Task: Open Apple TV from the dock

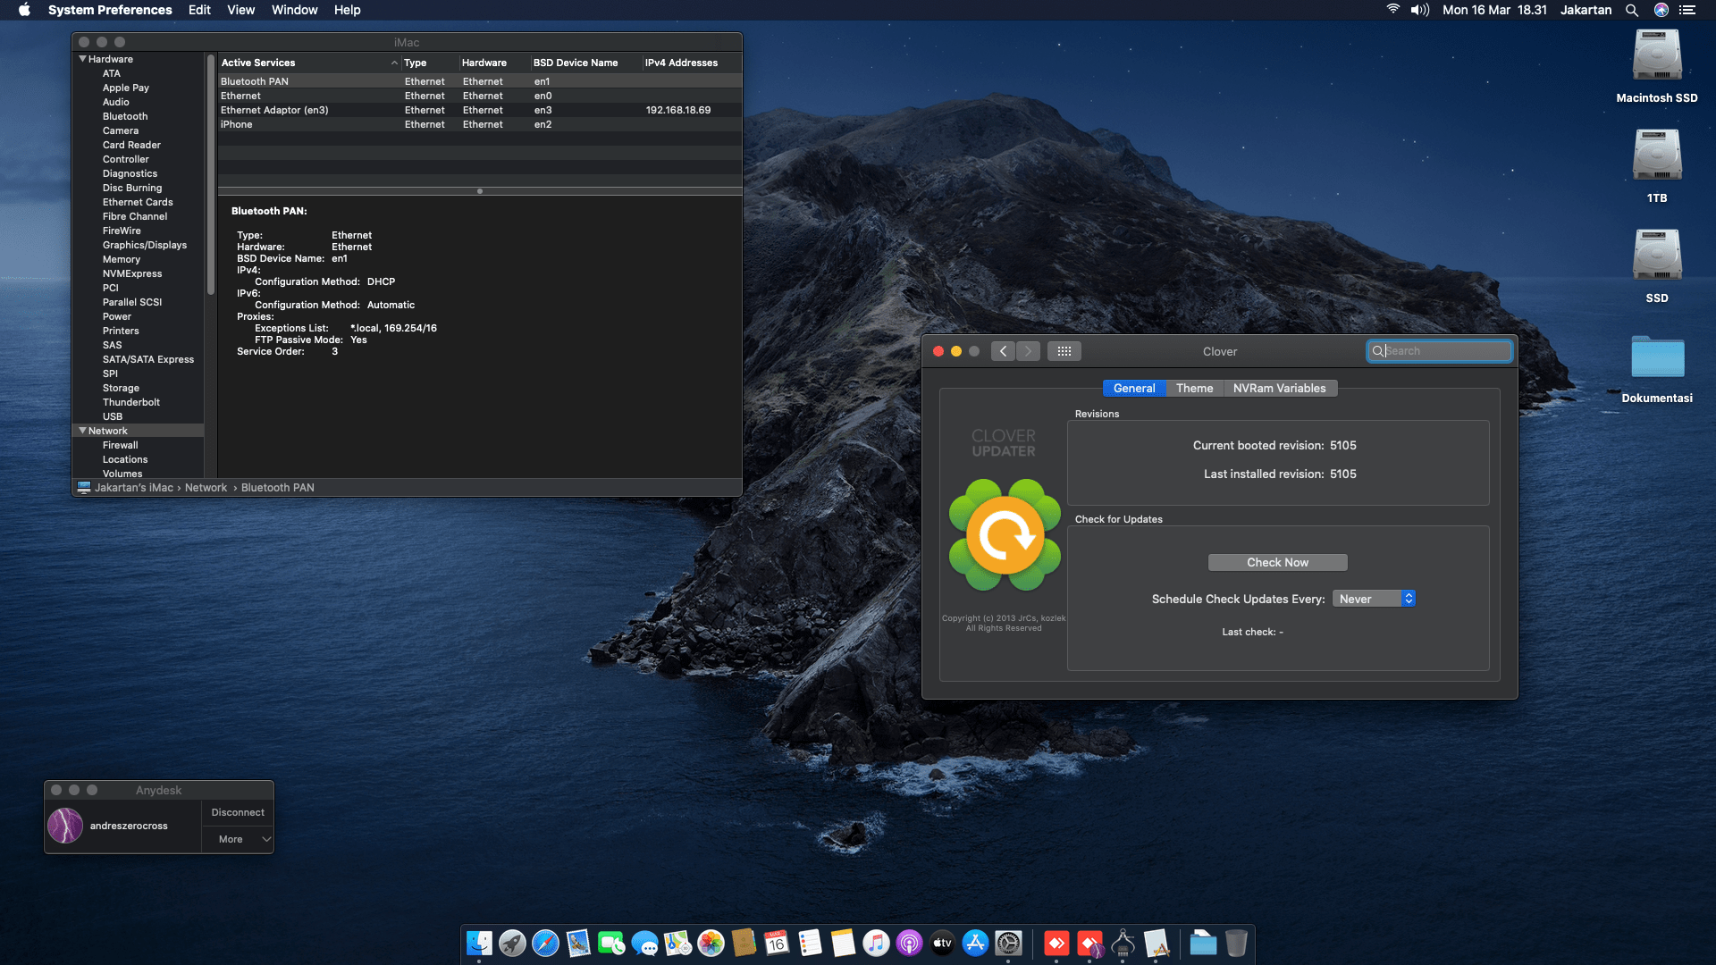Action: (942, 943)
